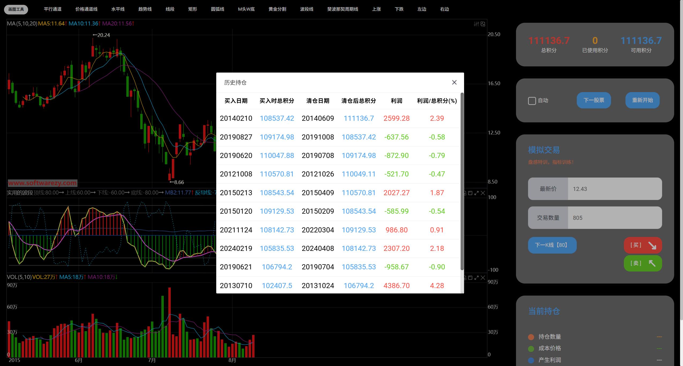Select the 斐波那契周期线 tool

coord(343,9)
